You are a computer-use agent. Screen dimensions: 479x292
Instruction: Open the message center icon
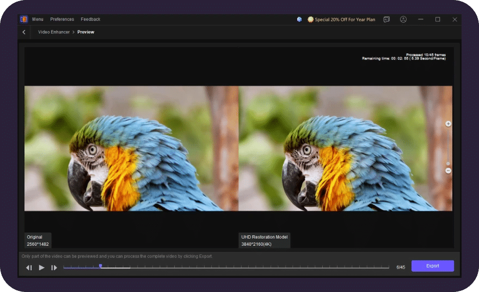click(386, 19)
